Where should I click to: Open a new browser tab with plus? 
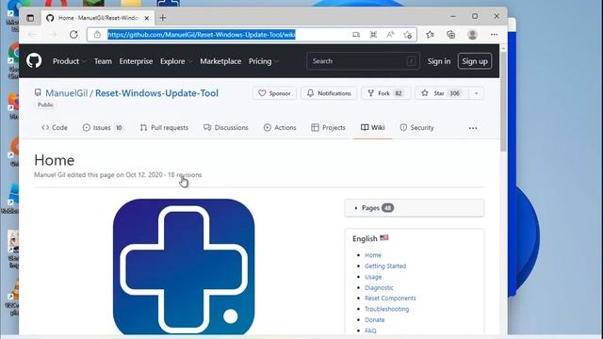163,18
